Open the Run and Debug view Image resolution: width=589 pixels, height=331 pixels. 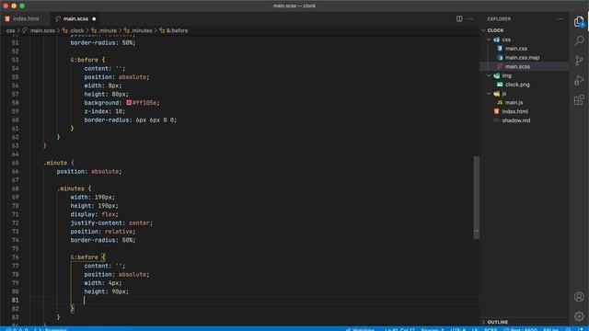(579, 80)
